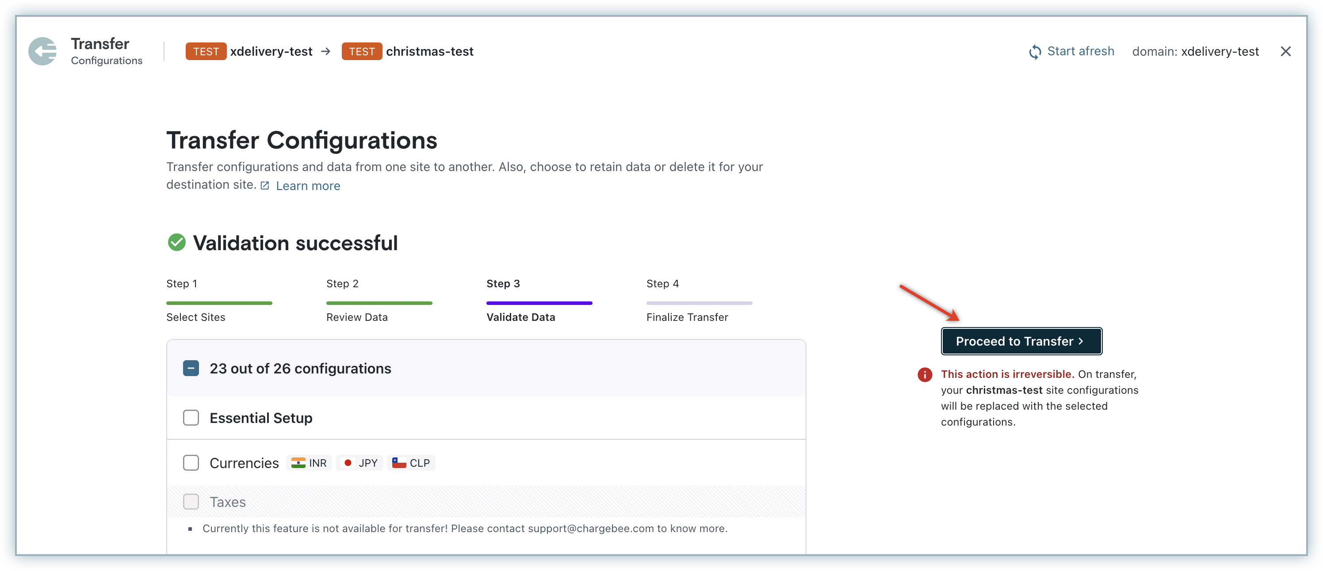The height and width of the screenshot is (571, 1323).
Task: Toggle the 23 out of 26 configurations checkbox
Action: click(191, 368)
